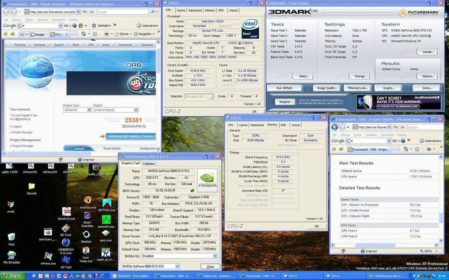Expand address bar dropdown in Result Analyzer
Image resolution: width=449 pixels, height=280 pixels.
pos(78,12)
